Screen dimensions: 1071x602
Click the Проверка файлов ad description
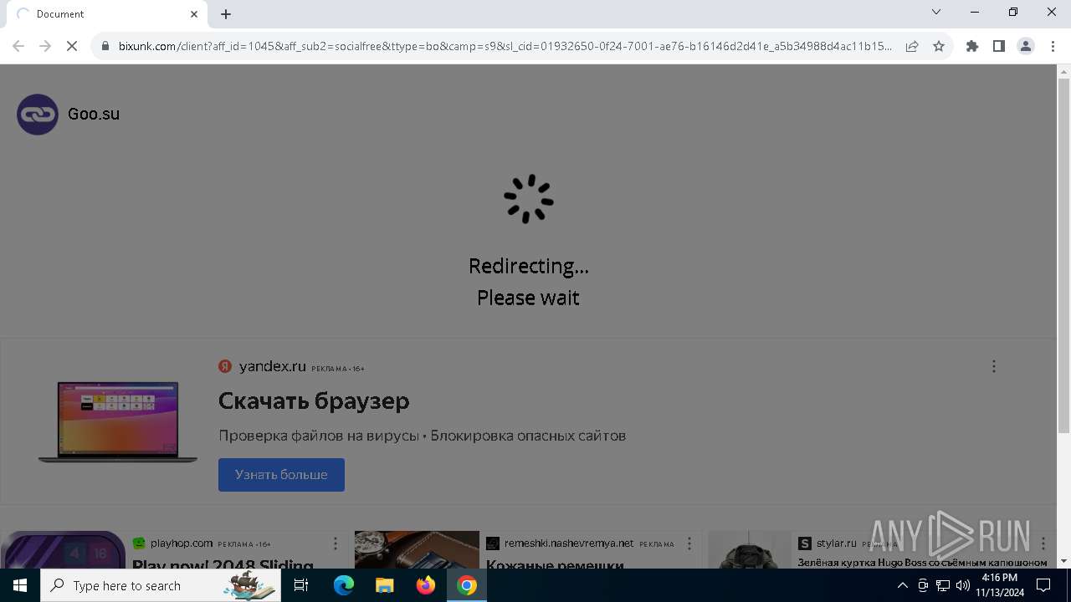[423, 436]
